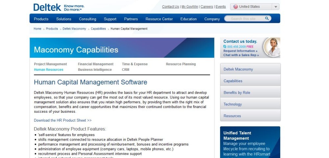Click the sales rep headset photo
This screenshot has height=158, width=329.
pos(272,47)
